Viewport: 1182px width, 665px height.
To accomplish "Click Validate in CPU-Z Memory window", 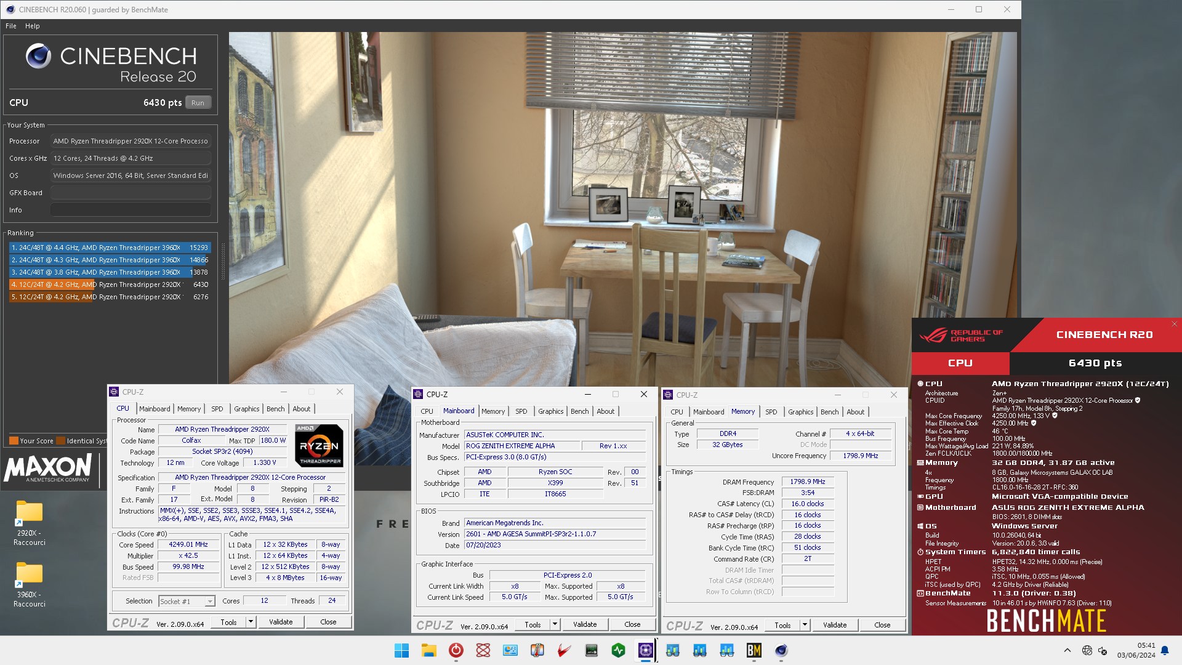I will [835, 625].
